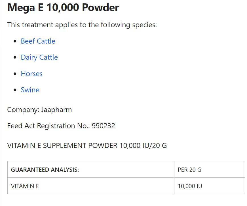Click the bullet before Beef Cattle
247x206 pixels.
(15, 42)
